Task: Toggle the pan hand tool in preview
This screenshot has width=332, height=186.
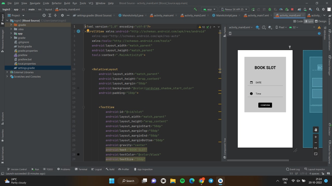Action: pos(316,129)
